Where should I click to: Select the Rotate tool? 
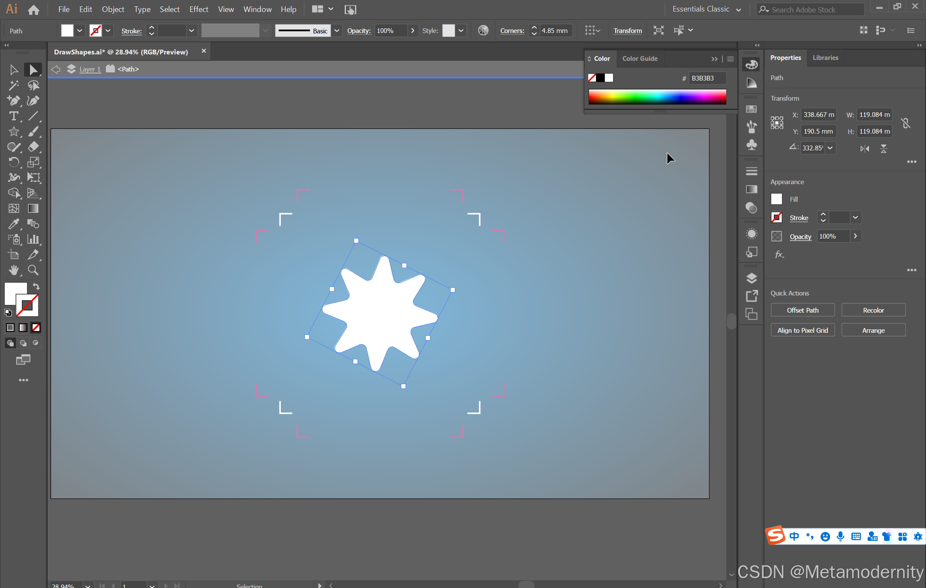[x=13, y=162]
